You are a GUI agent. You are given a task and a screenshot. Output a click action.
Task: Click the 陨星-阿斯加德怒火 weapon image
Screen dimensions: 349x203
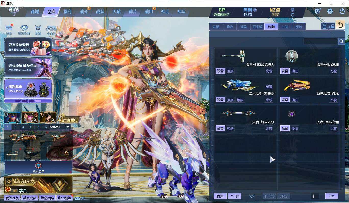click(x=233, y=56)
